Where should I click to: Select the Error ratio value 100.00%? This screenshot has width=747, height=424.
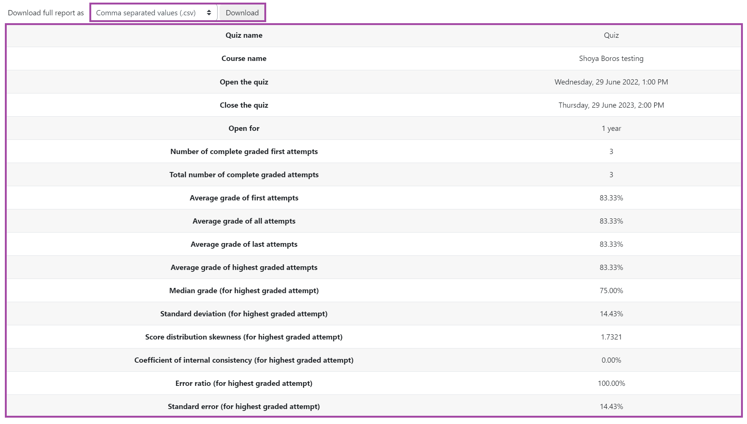point(611,383)
